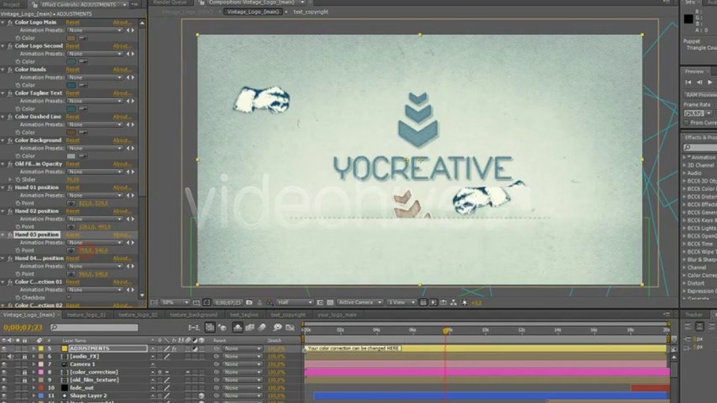Open Parent dropdown for ADJUSTMENTS layer
Image resolution: width=717 pixels, height=403 pixels.
point(243,348)
